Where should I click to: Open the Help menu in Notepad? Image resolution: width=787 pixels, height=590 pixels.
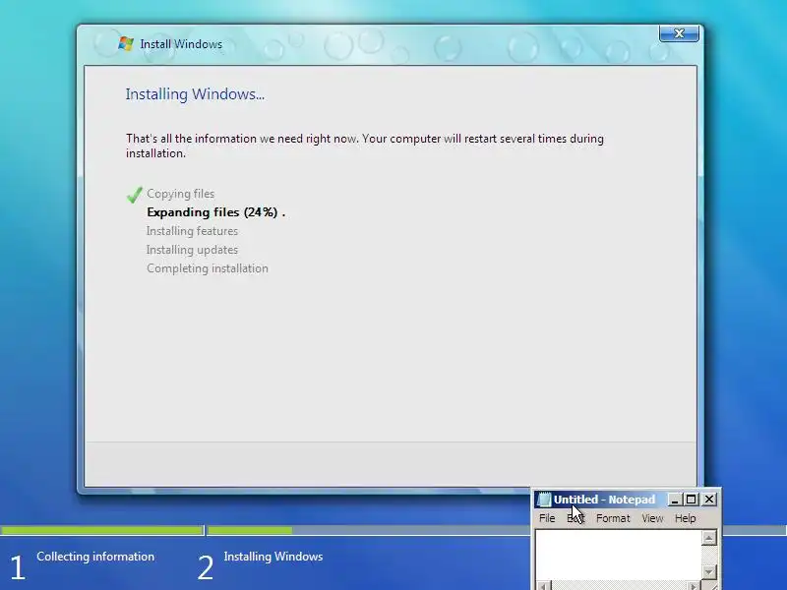pos(685,518)
